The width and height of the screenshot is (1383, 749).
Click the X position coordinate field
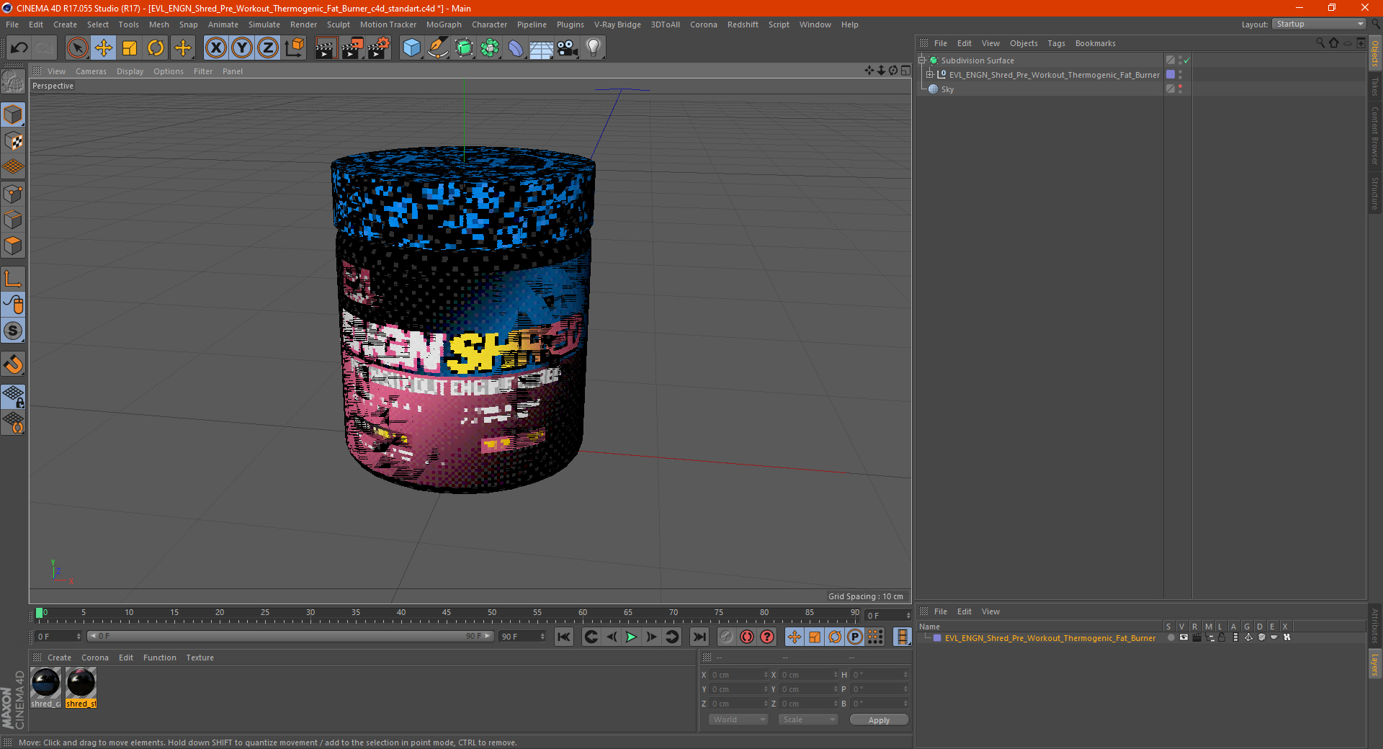[x=738, y=675]
